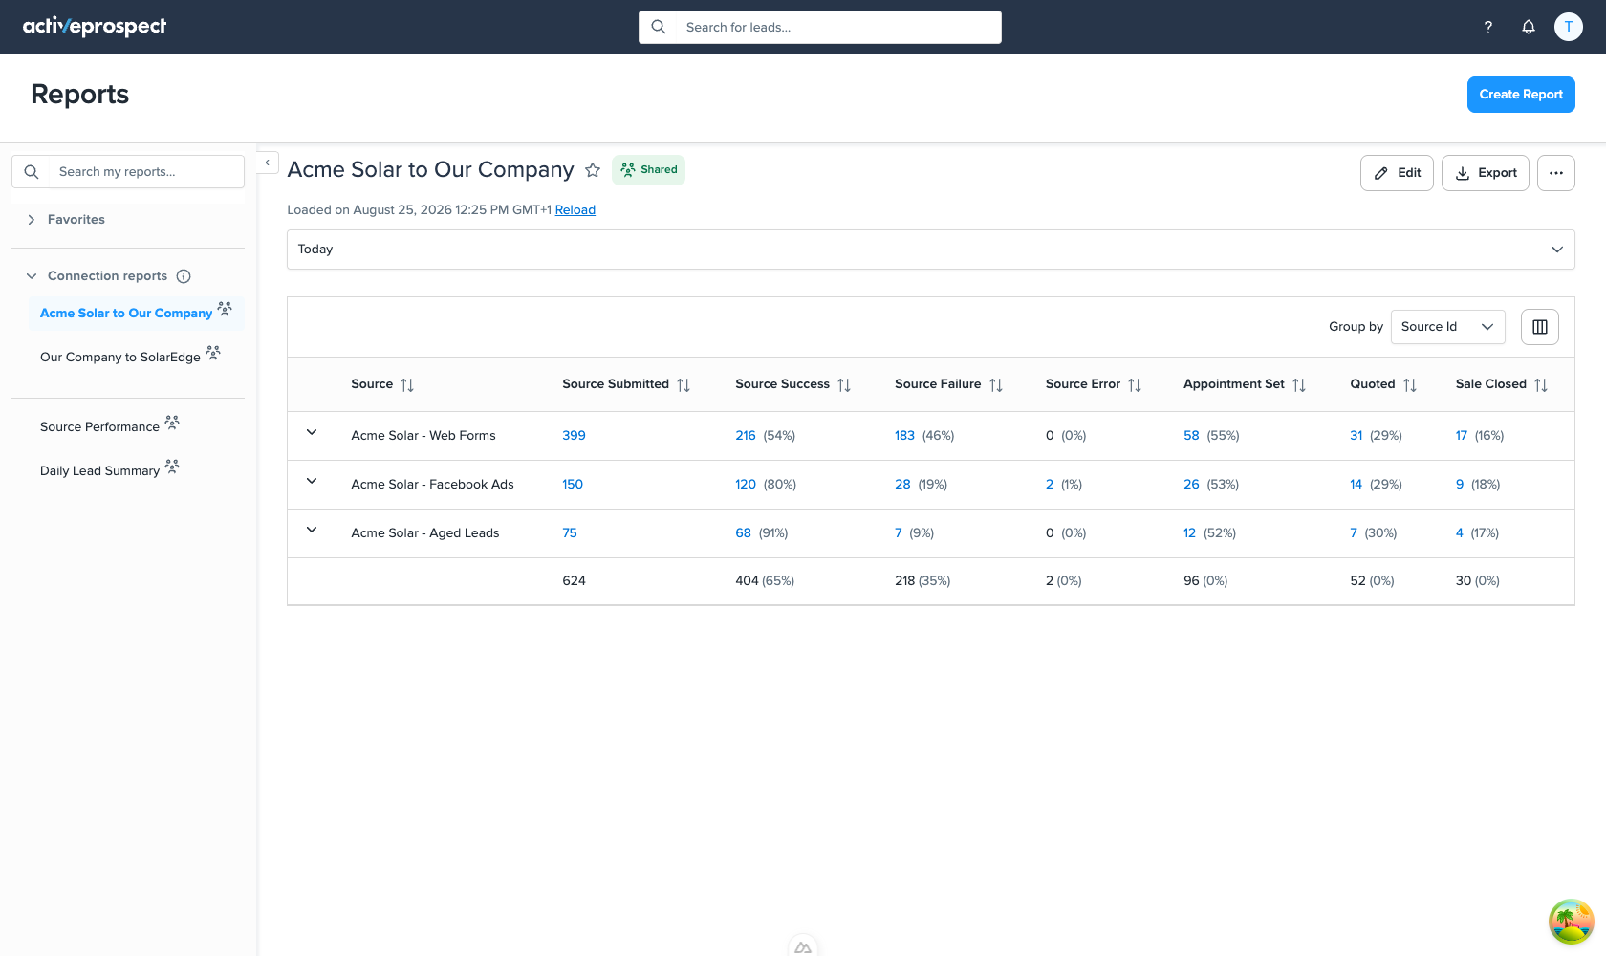Viewport: 1606px width, 956px height.
Task: Open the column chooser icon
Action: click(1540, 327)
